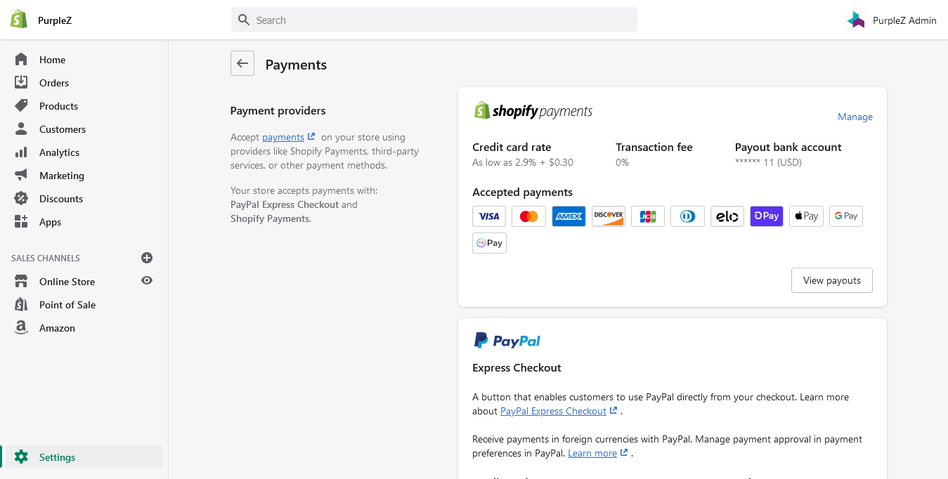Select the Discounts tag icon
The height and width of the screenshot is (479, 948).
coord(21,199)
